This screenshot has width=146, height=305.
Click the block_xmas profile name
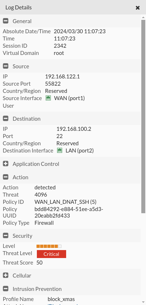61,299
